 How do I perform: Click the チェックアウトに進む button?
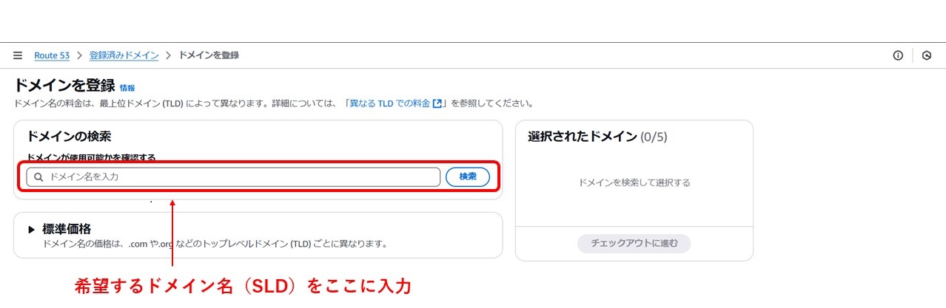(x=634, y=244)
